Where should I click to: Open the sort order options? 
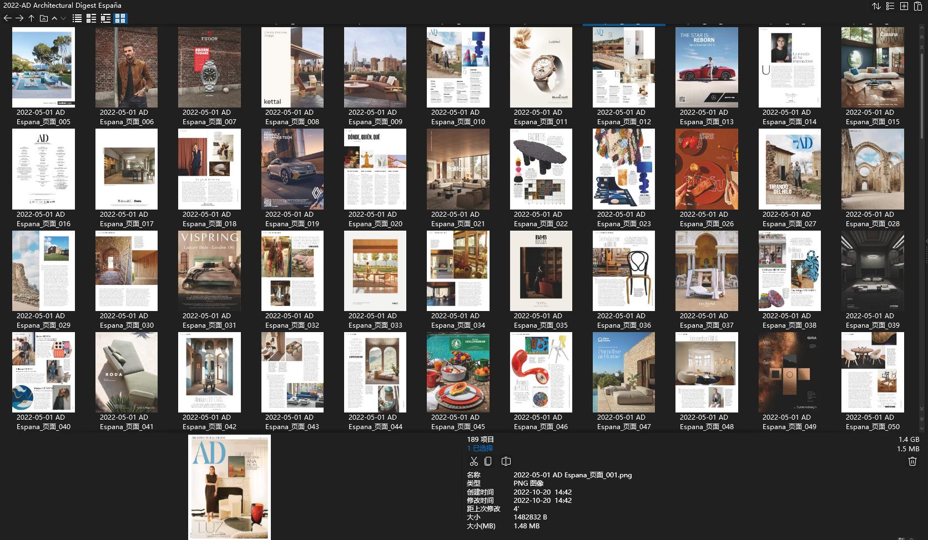click(x=876, y=6)
